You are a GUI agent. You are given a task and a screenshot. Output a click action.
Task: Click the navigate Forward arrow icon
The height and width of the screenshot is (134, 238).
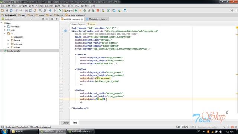point(55,10)
